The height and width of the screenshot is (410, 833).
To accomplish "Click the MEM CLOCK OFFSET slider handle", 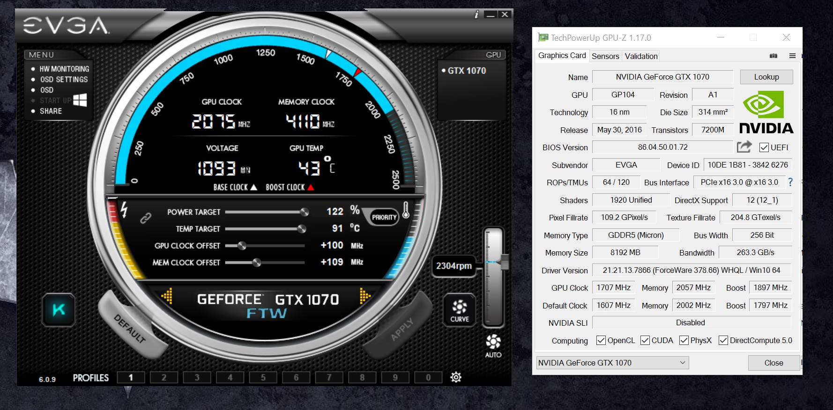I will click(257, 263).
